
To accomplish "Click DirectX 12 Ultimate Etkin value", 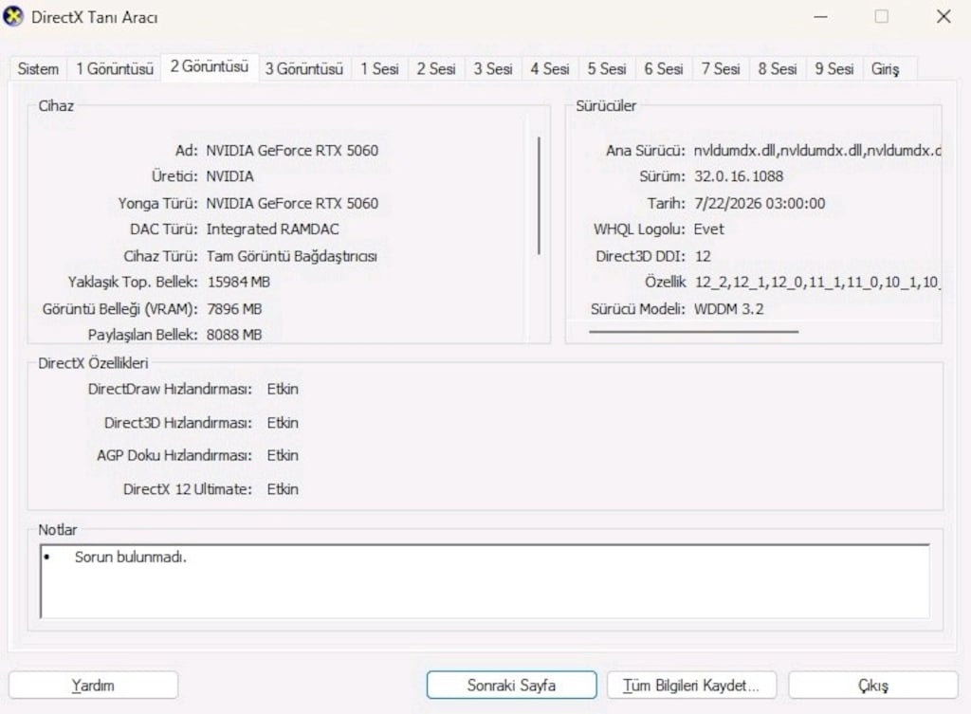I will (x=283, y=489).
